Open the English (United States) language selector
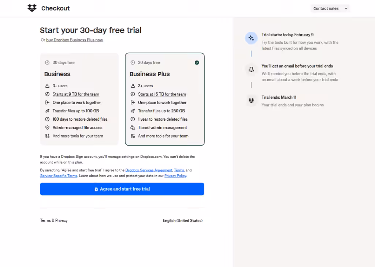The height and width of the screenshot is (267, 375). (182, 220)
